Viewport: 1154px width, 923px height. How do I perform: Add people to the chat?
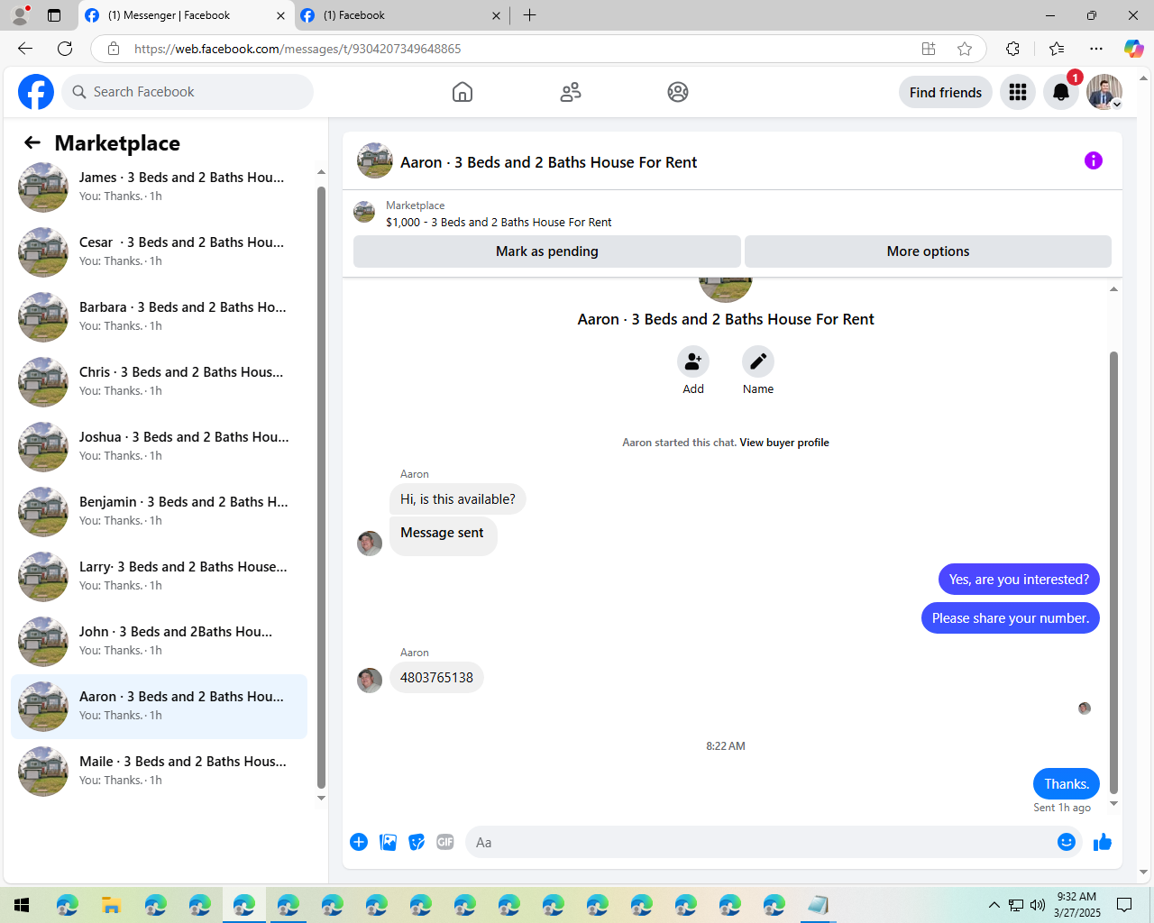coord(693,361)
